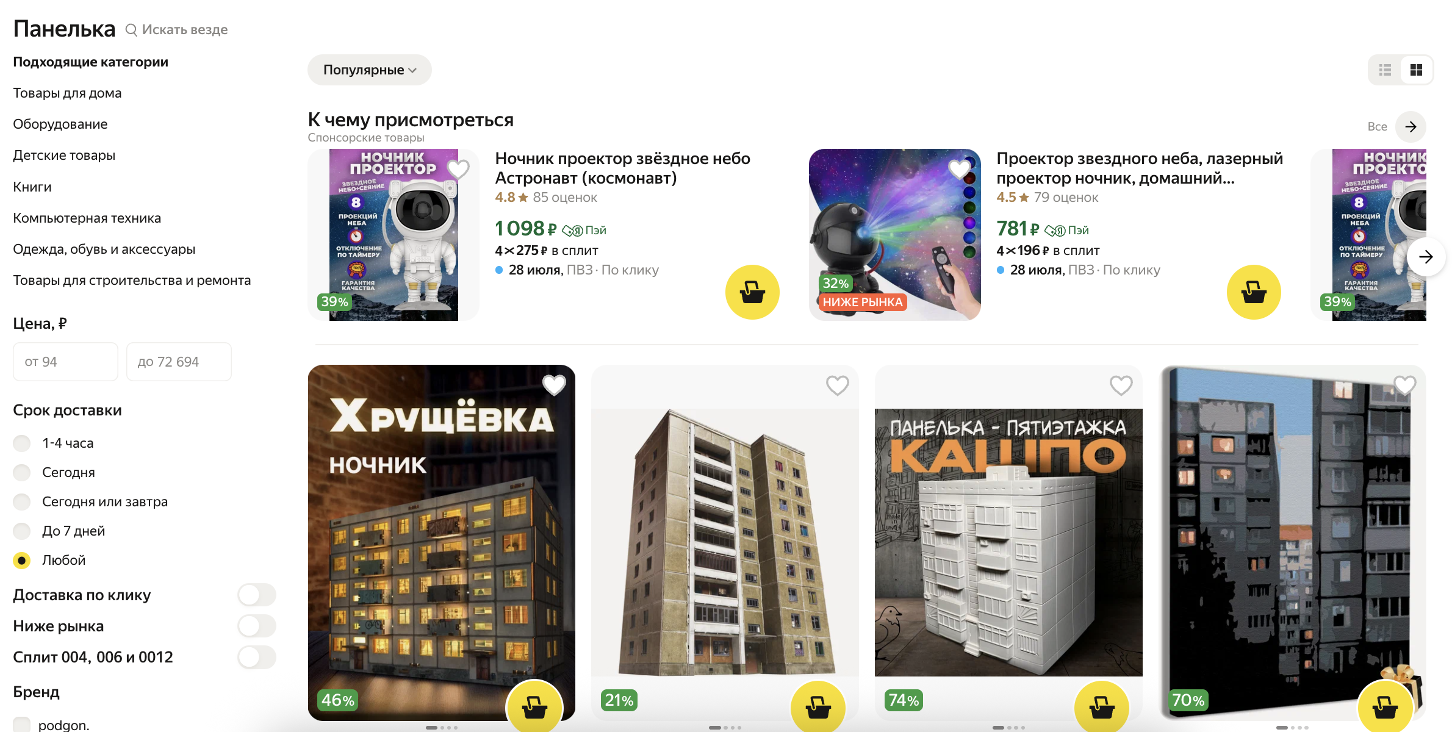
Task: Toggle Доставка по клику switch
Action: tap(257, 595)
